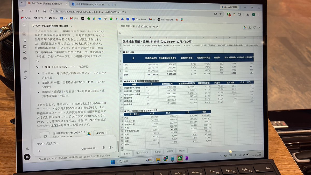
Task: Select the 患者別 sheet tab
Action: click(181, 151)
